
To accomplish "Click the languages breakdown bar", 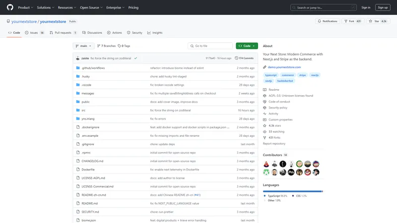I will [x=293, y=191].
